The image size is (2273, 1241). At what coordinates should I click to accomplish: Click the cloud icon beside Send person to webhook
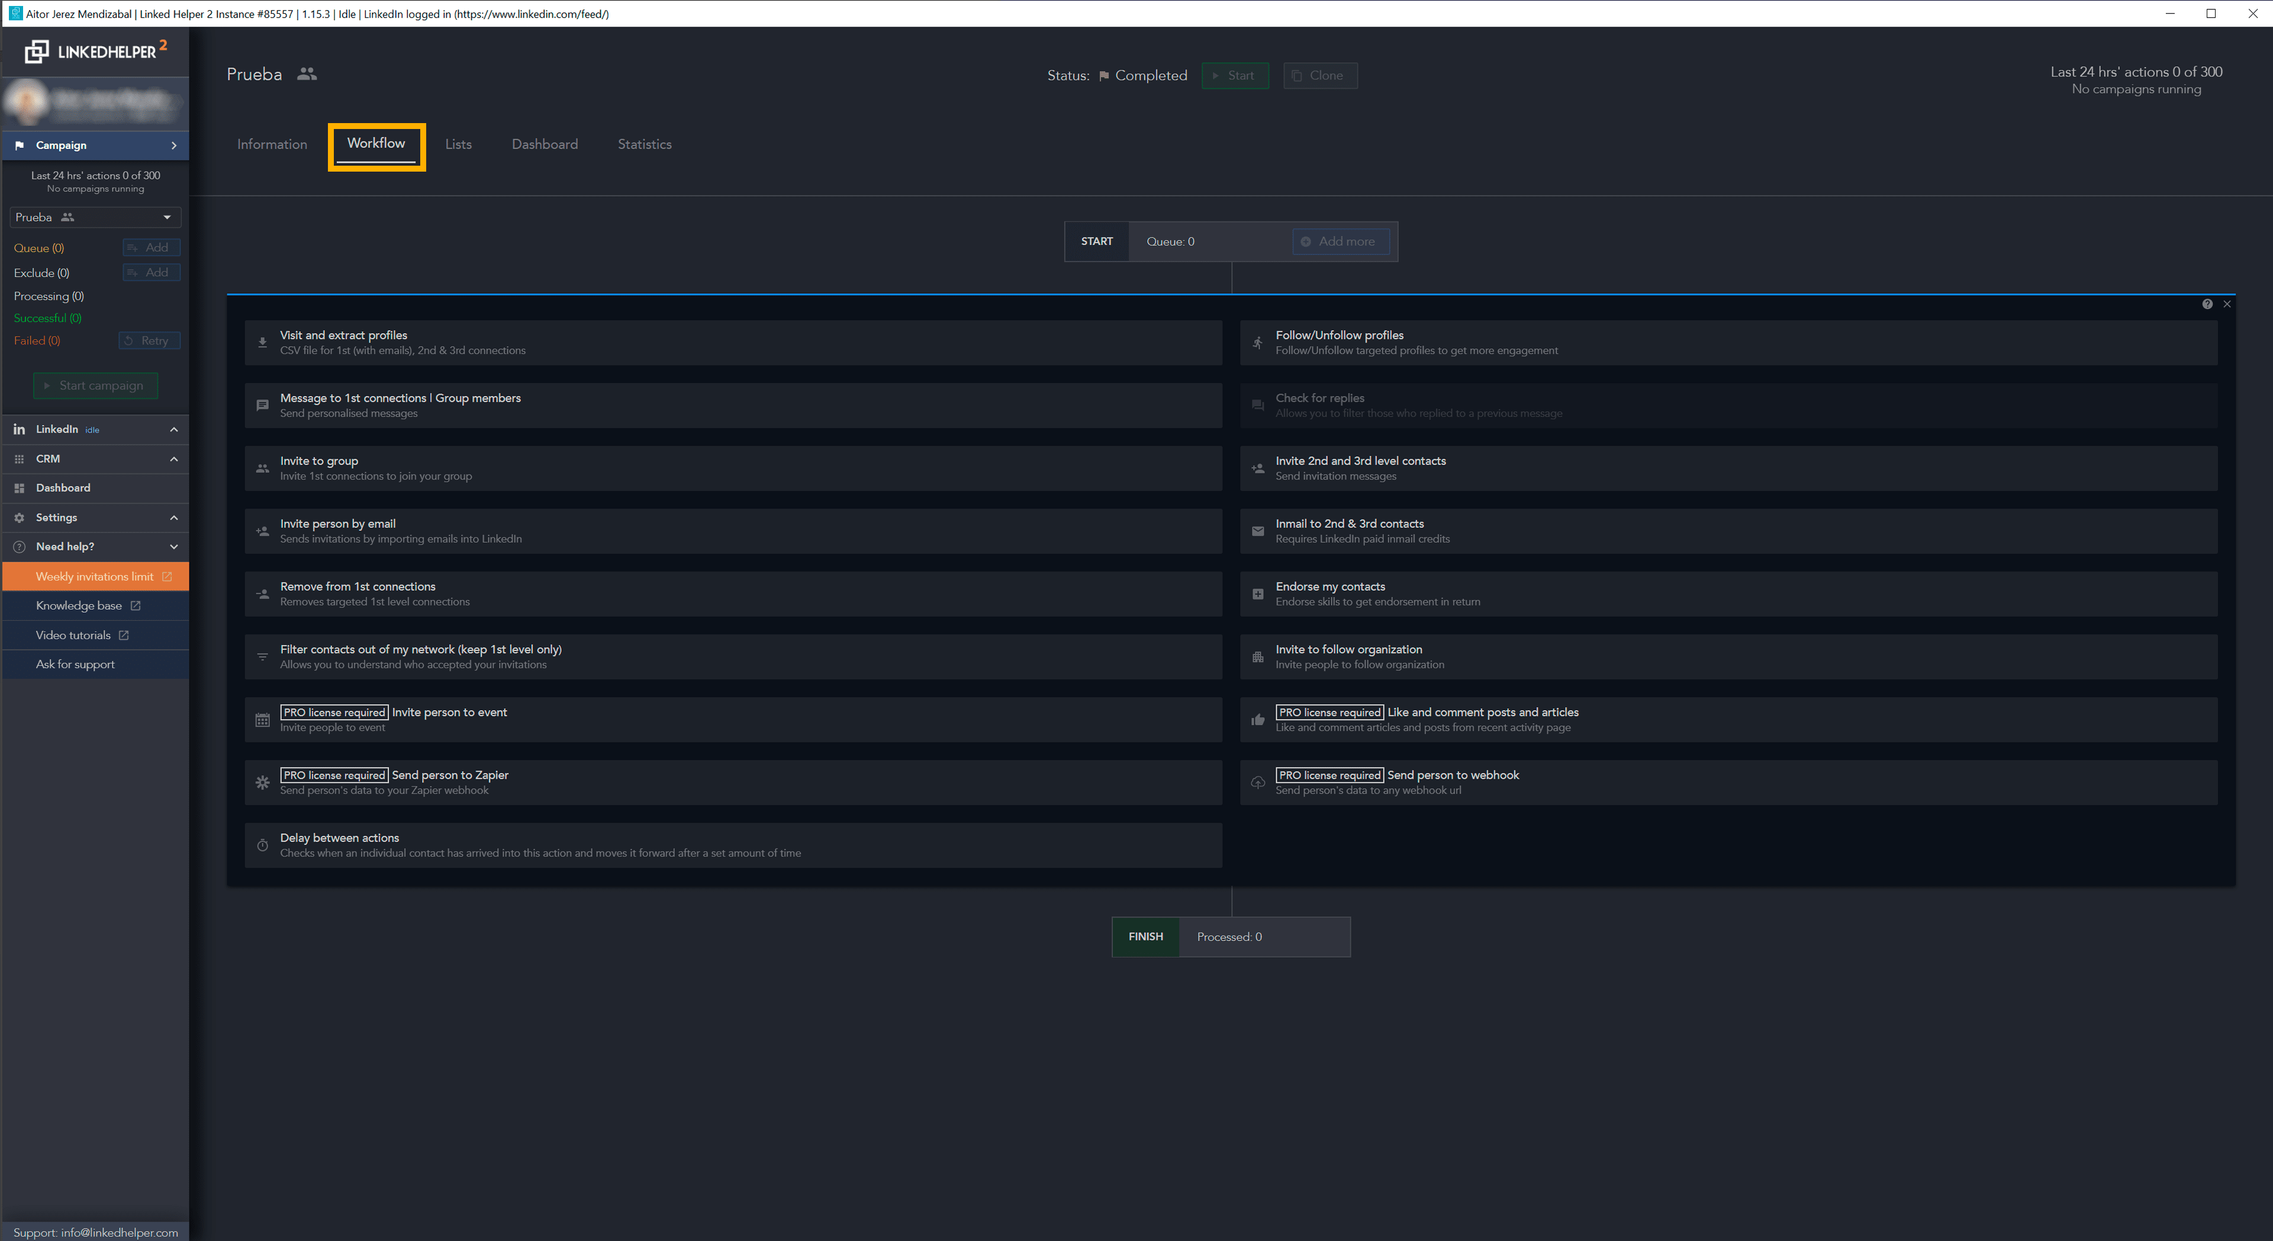click(x=1257, y=782)
